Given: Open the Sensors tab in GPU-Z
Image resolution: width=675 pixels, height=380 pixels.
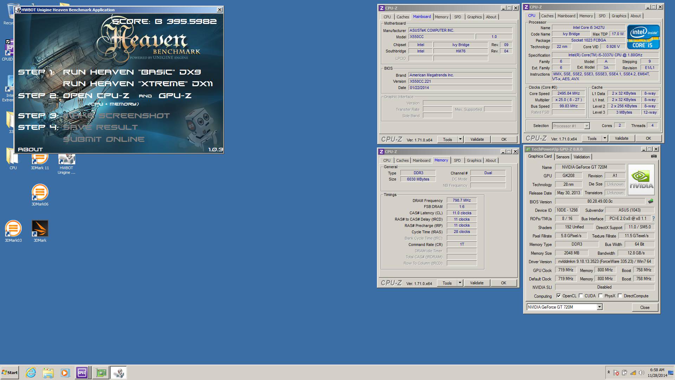Looking at the screenshot, I should pyautogui.click(x=562, y=157).
